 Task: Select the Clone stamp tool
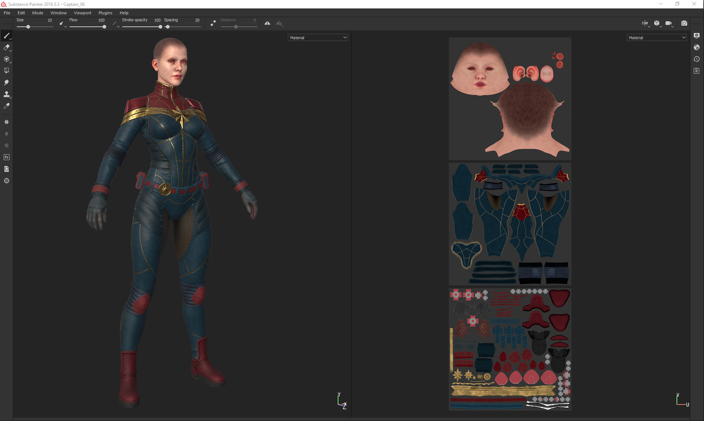click(x=6, y=94)
